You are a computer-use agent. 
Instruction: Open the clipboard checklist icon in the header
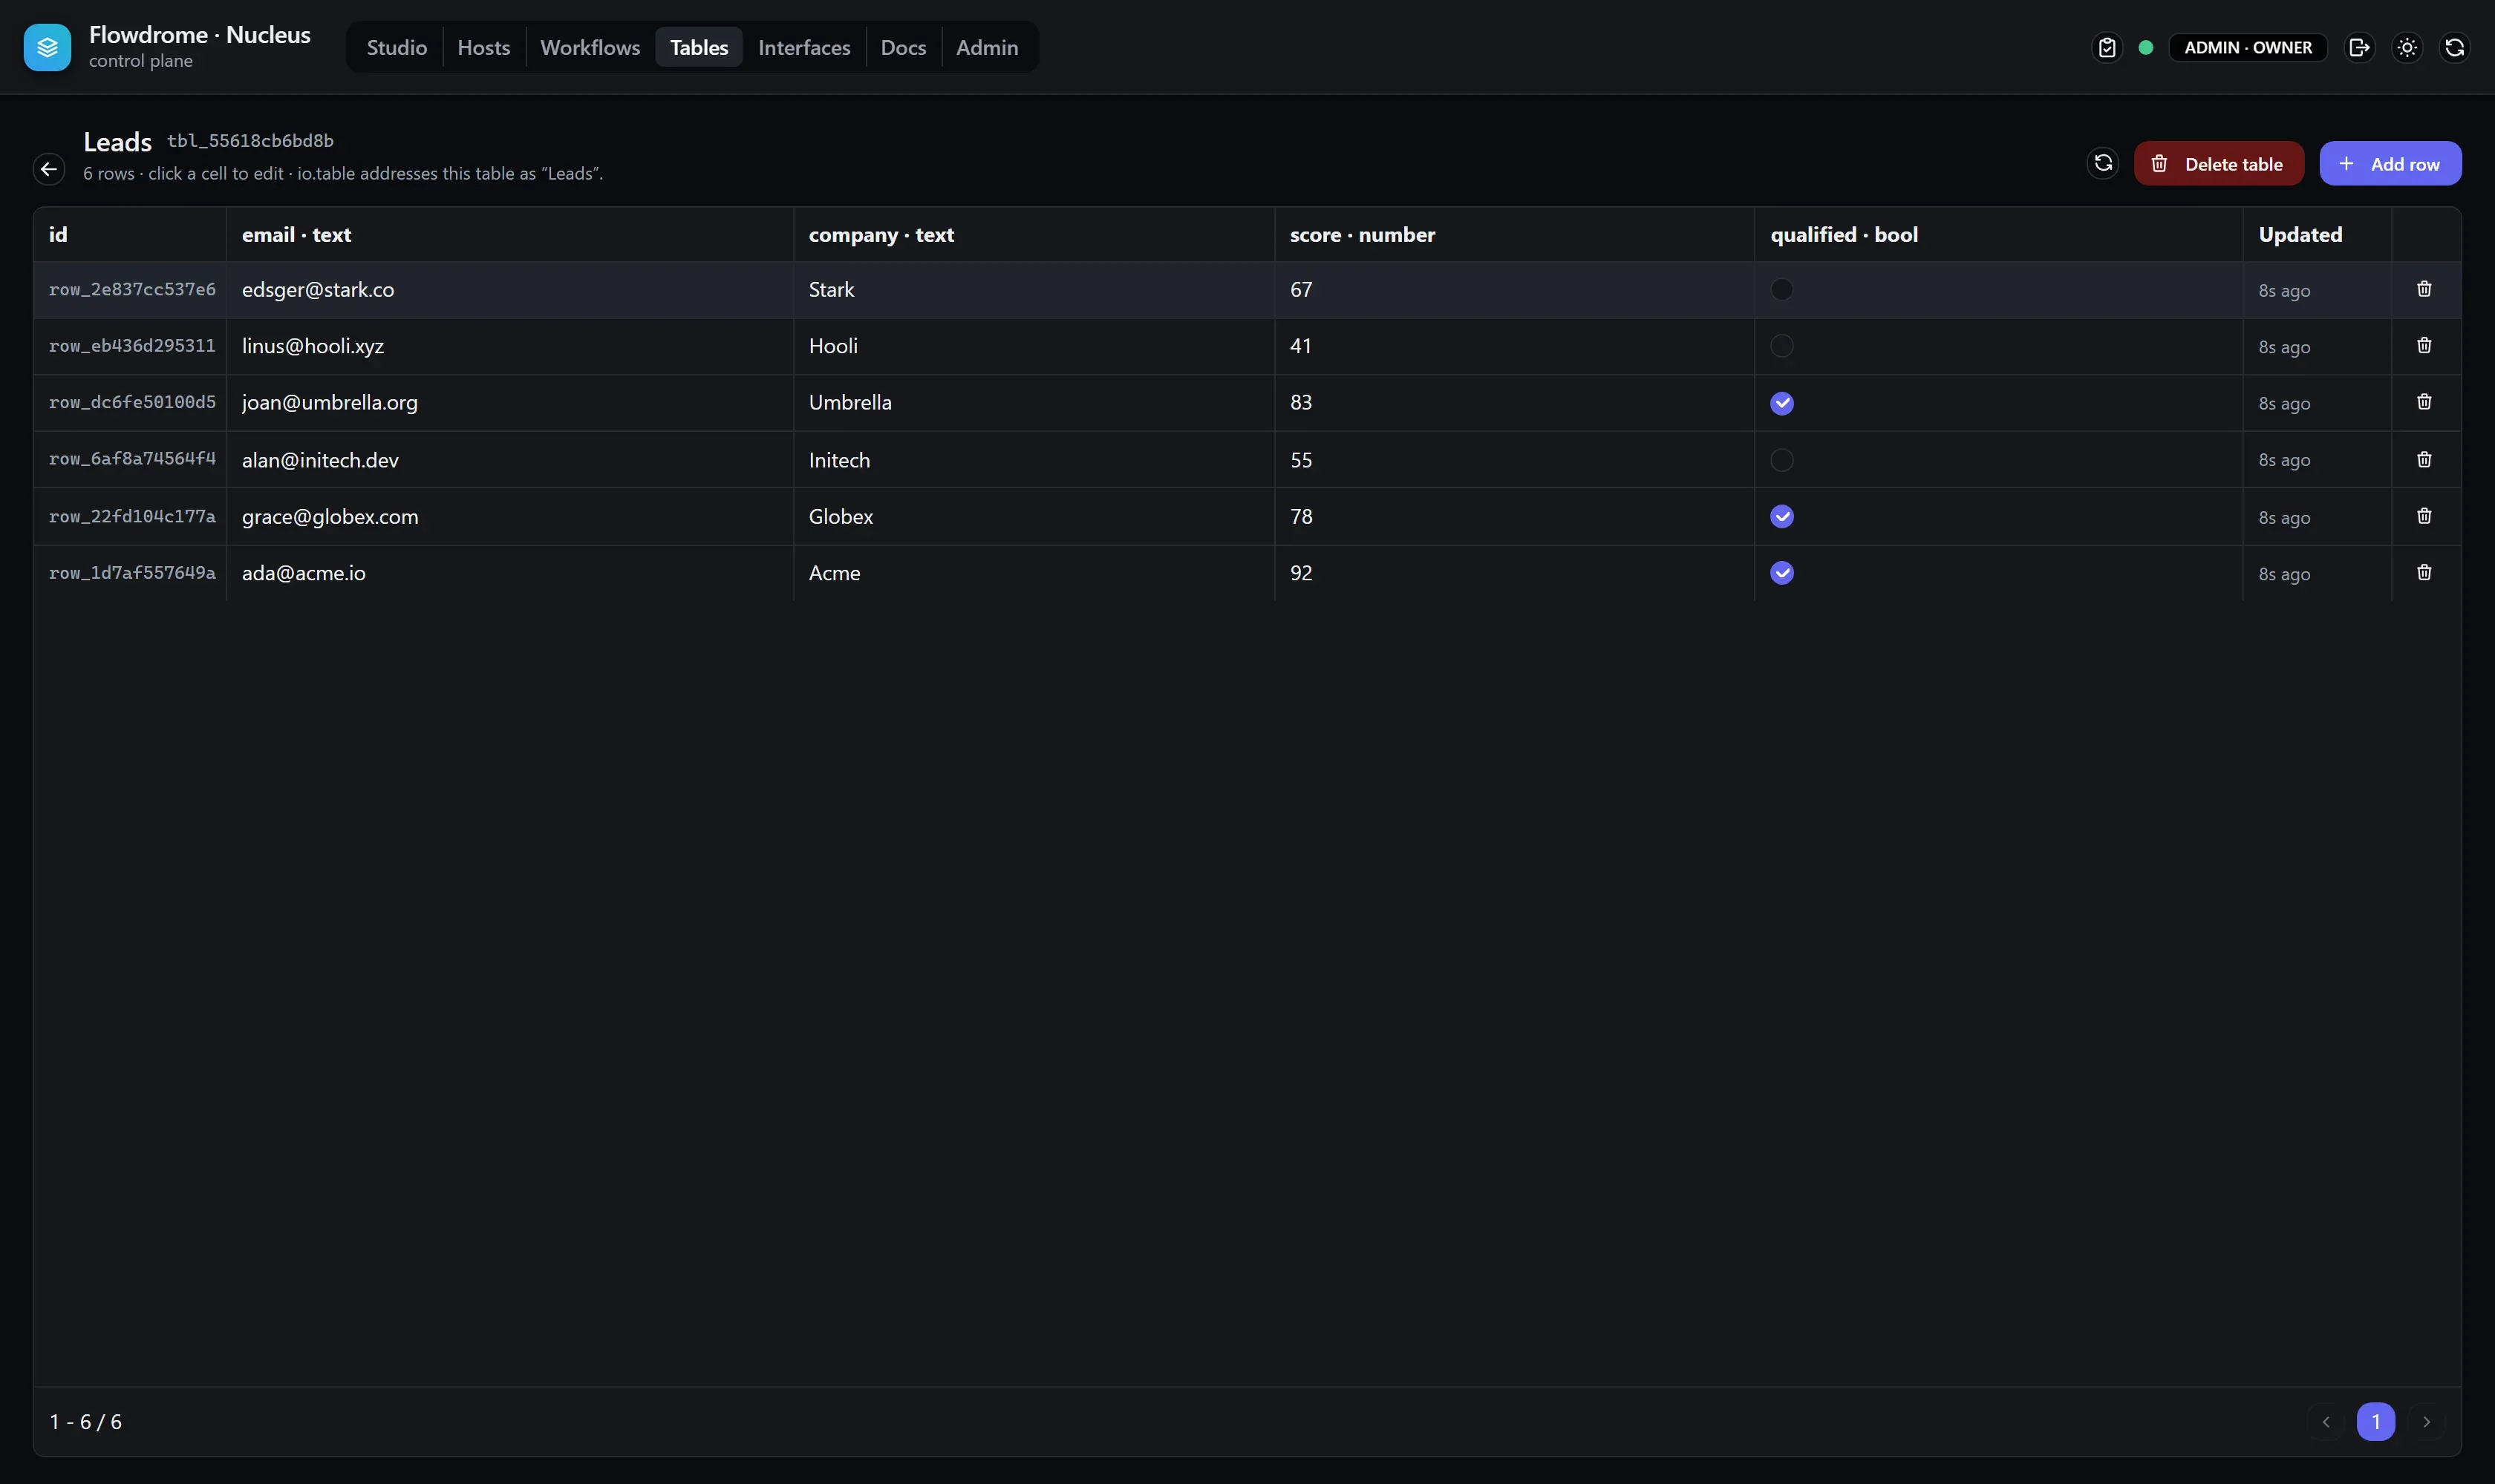pyautogui.click(x=2107, y=47)
